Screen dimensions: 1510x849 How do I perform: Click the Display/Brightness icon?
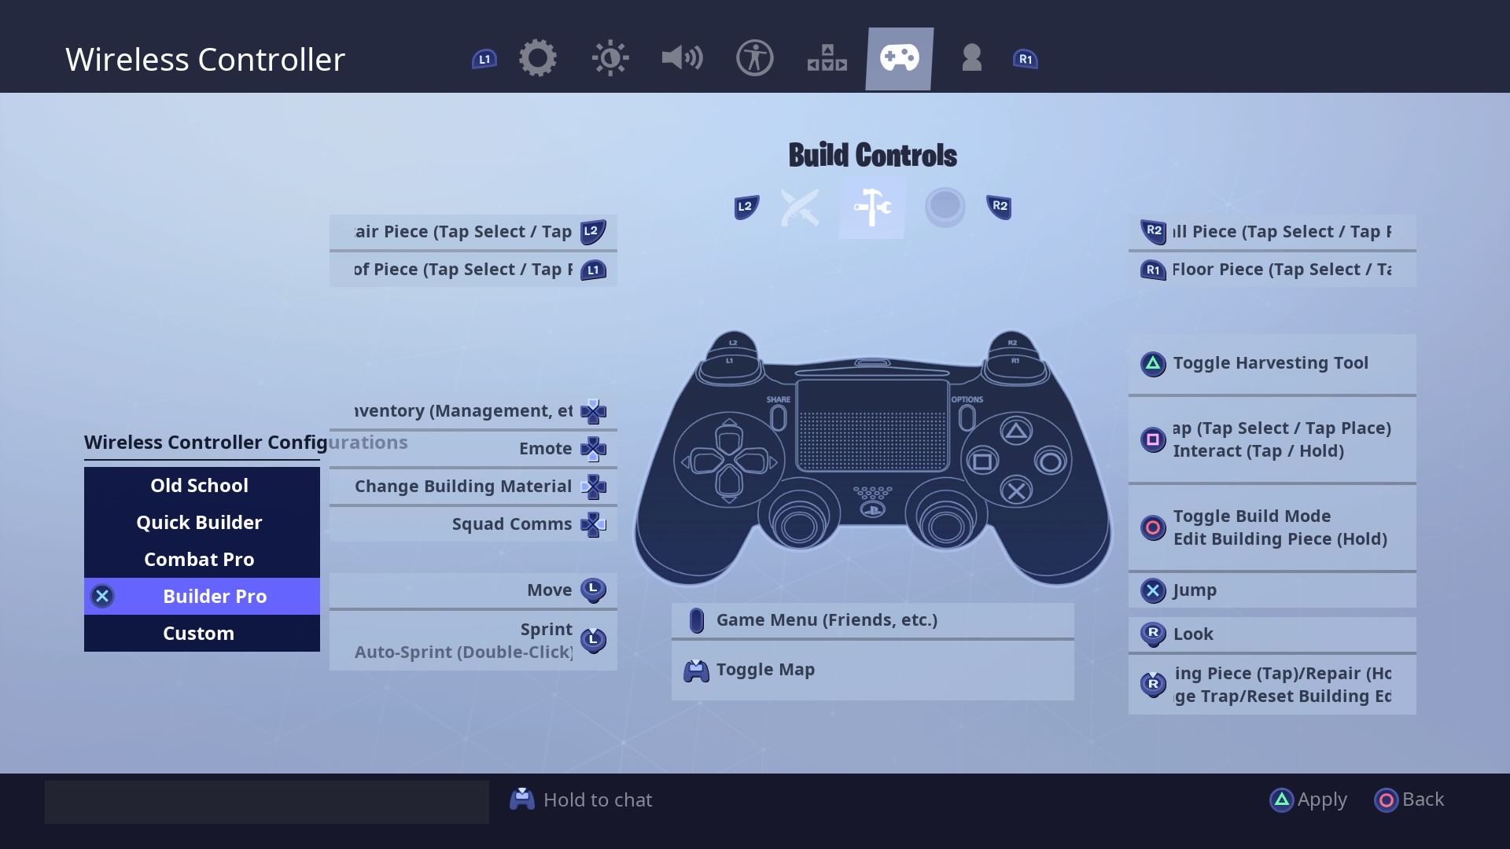(x=611, y=58)
